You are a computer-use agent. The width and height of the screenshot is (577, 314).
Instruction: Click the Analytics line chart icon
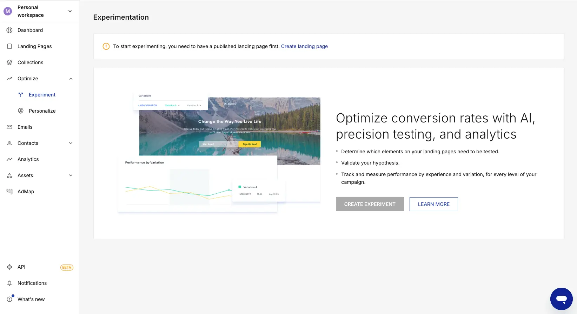[9, 159]
